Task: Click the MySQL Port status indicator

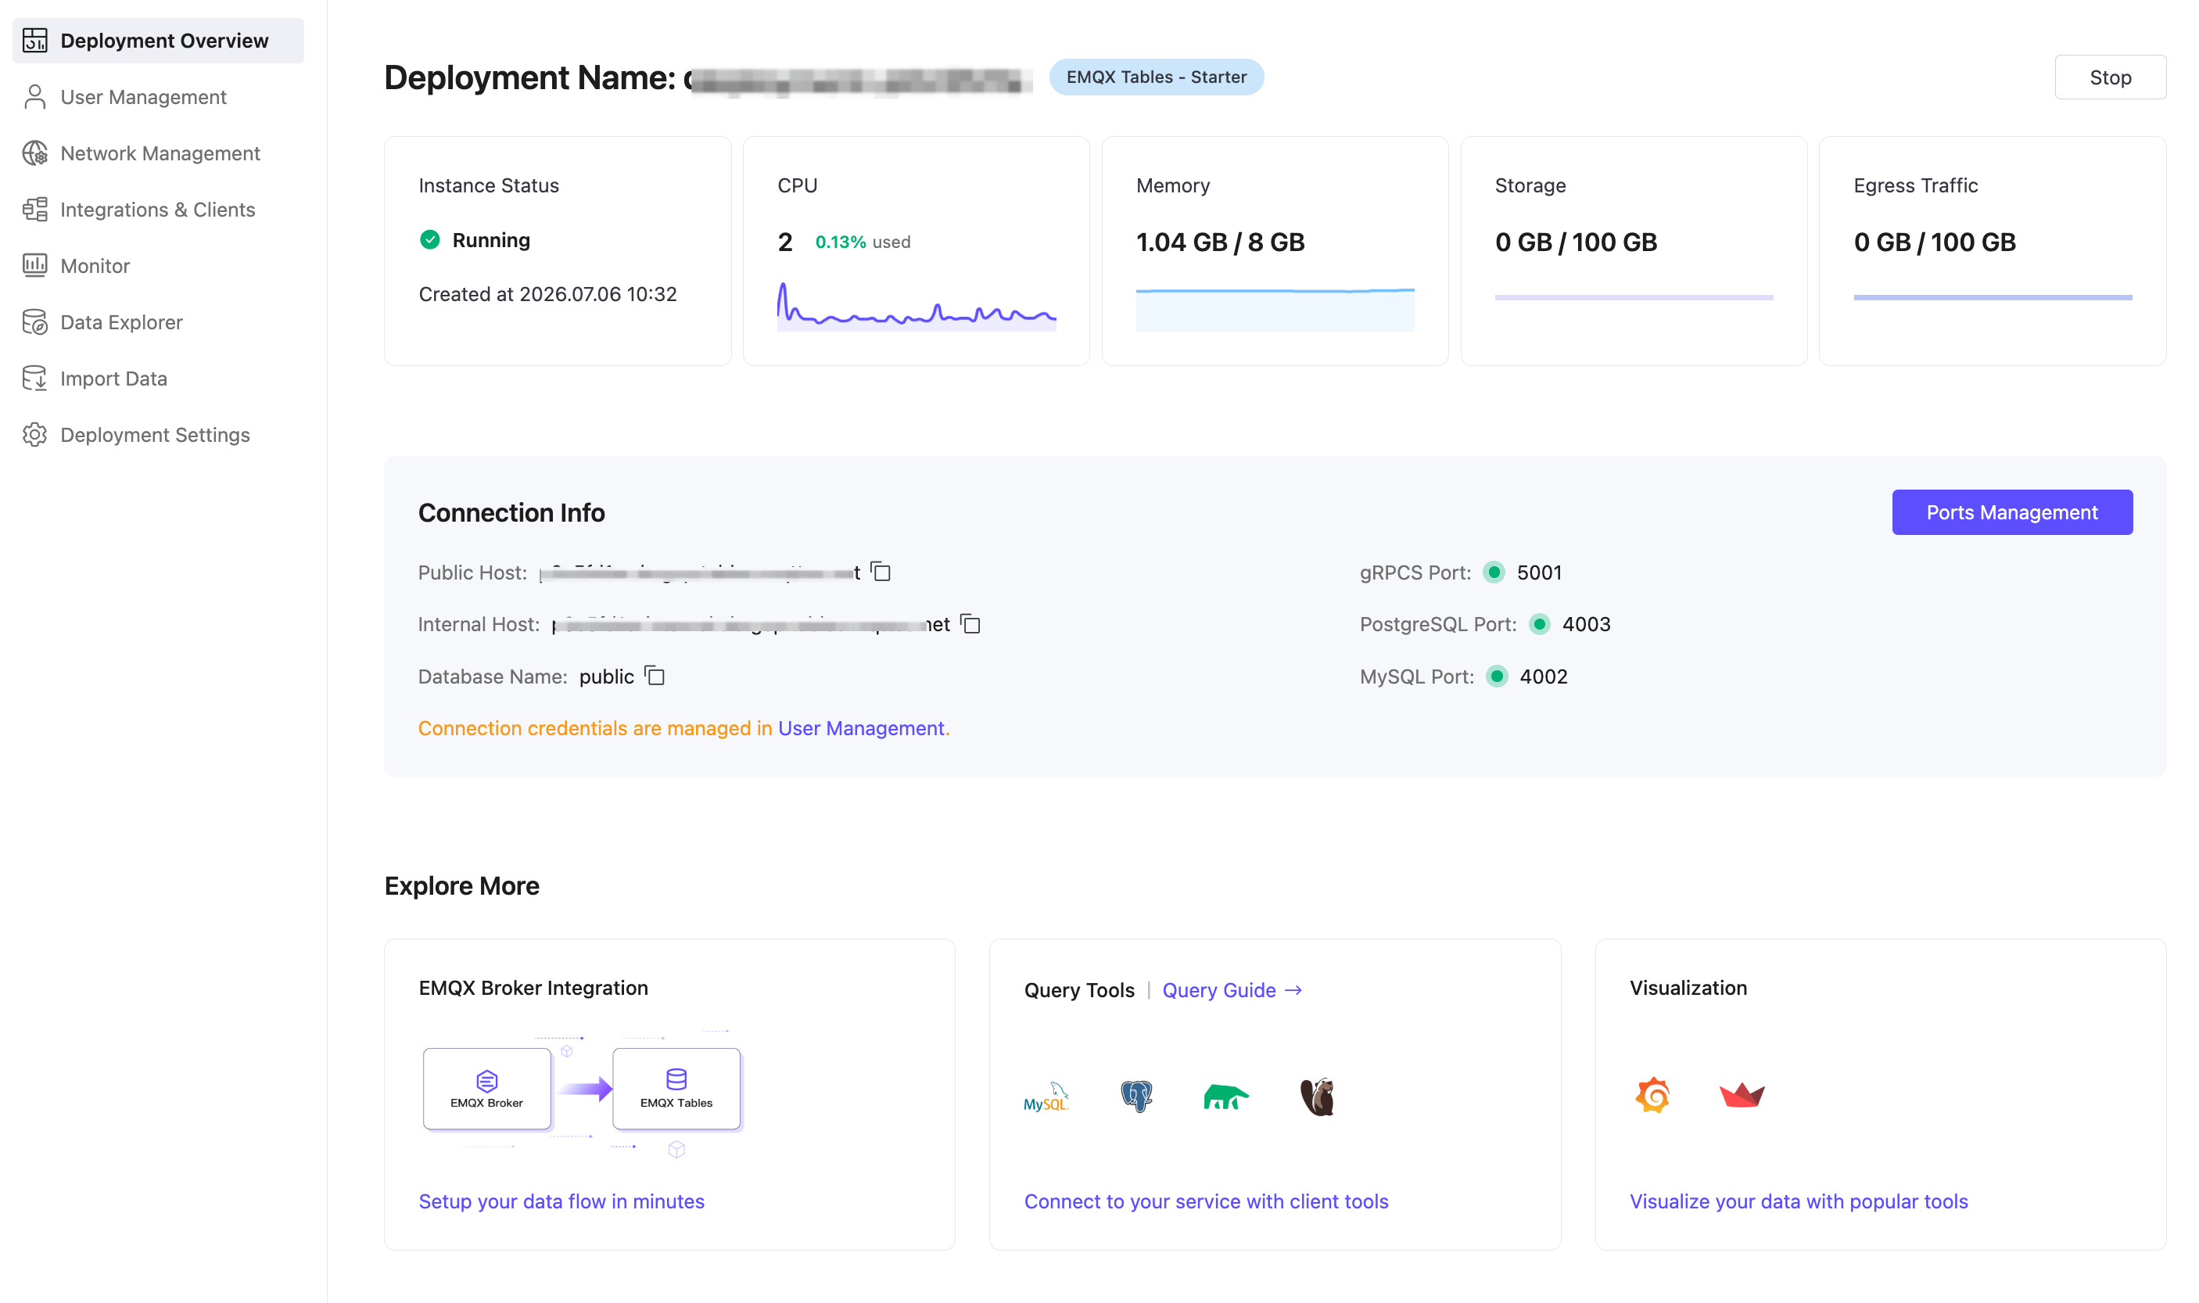Action: click(x=1497, y=676)
